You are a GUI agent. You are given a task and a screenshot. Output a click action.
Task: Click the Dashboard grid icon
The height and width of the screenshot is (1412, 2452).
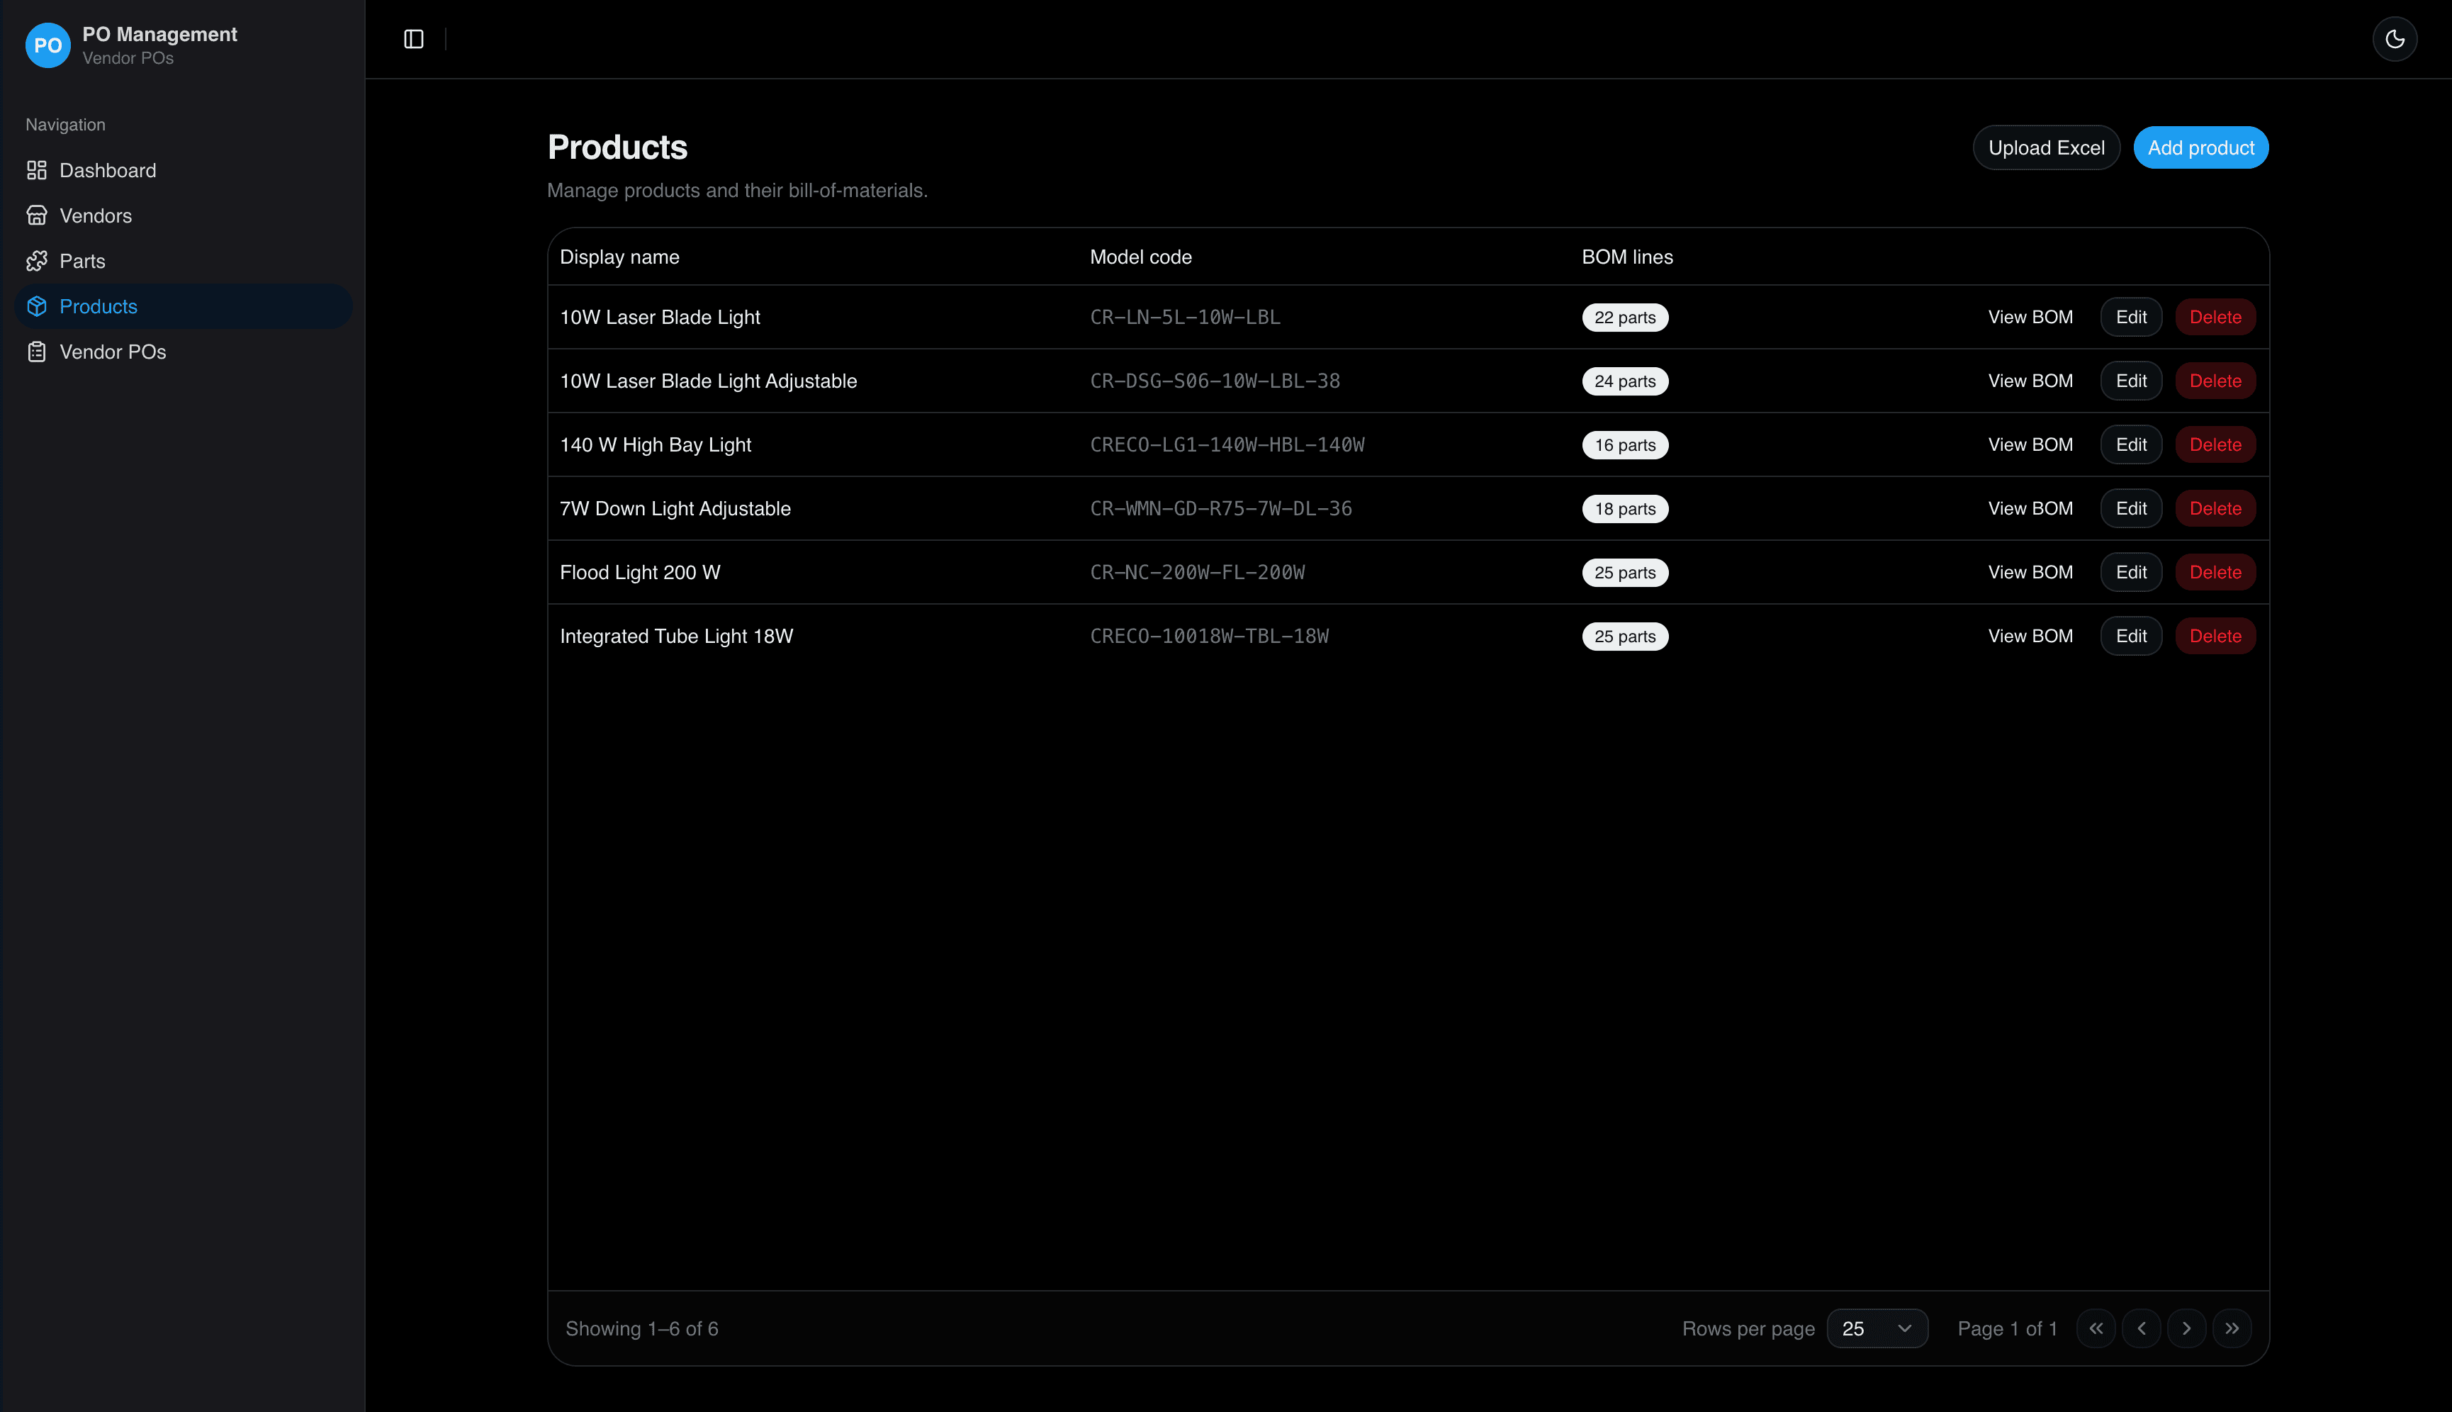37,171
